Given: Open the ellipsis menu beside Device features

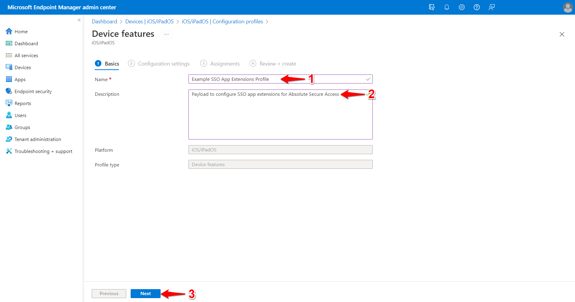Looking at the screenshot, I should (x=166, y=34).
